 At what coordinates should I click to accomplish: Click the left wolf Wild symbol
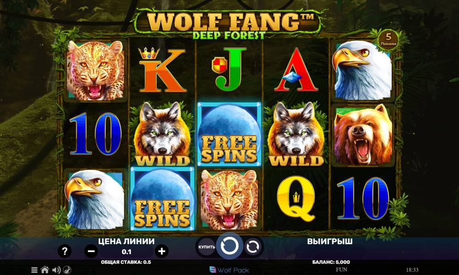click(x=162, y=134)
